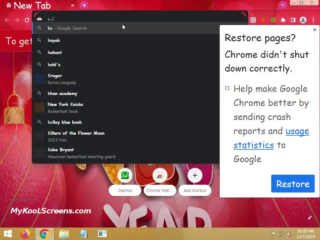Click the Add shortcut plus icon

[195, 175]
